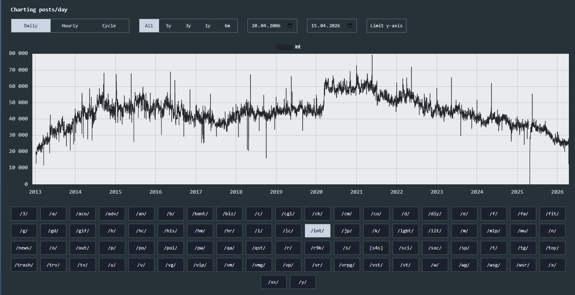Select the 3y time range

coord(188,26)
